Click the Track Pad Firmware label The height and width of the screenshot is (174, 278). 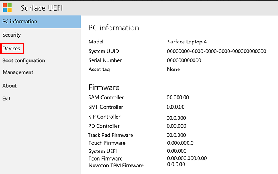point(111,135)
